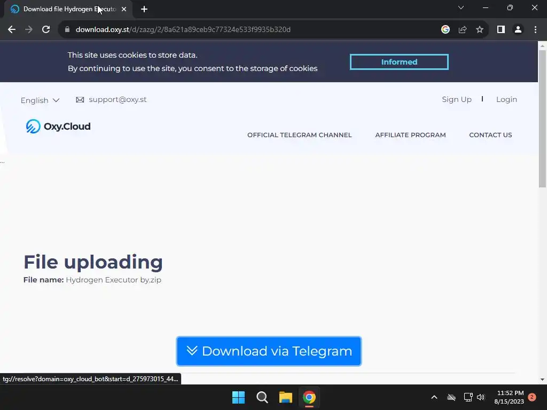547x410 pixels.
Task: Open Chrome three-dot menu
Action: (535, 30)
